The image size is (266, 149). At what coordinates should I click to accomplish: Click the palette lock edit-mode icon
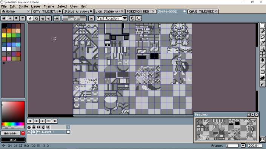coord(4,18)
